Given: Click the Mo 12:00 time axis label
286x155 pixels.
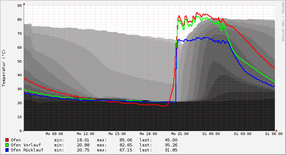Looking at the screenshot, I should point(85,134).
